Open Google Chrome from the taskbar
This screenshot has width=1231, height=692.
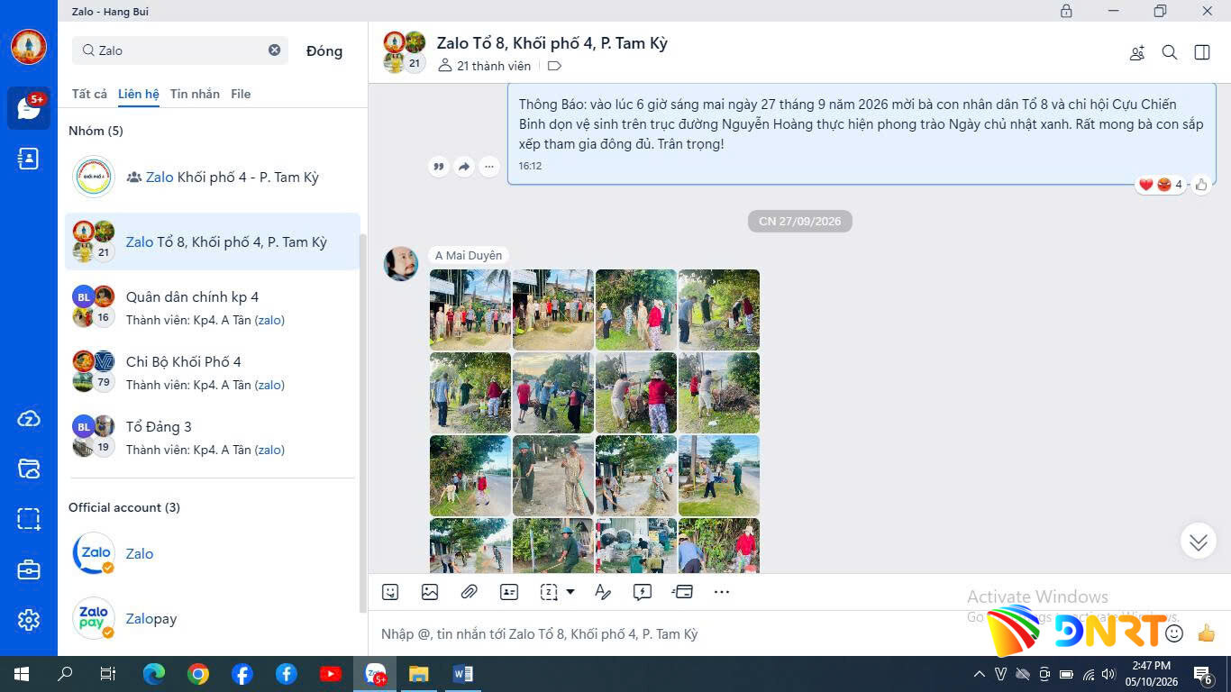198,674
